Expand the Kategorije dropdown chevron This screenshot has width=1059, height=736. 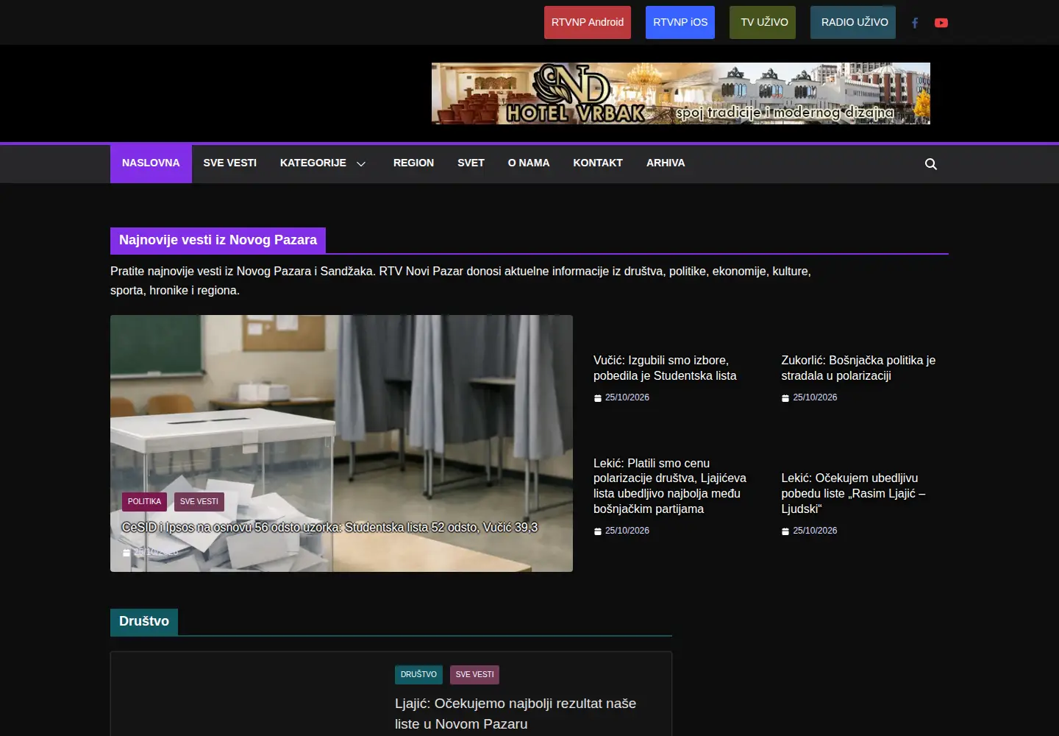tap(361, 163)
